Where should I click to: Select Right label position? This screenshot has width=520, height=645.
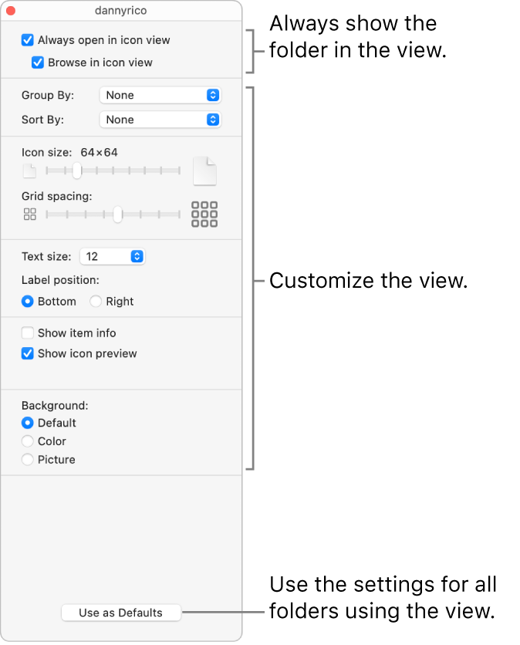[x=96, y=302]
